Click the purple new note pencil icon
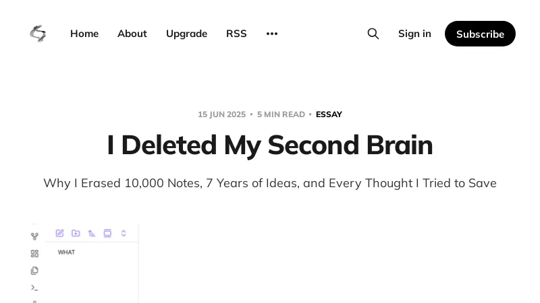The width and height of the screenshot is (540, 303). (59, 234)
